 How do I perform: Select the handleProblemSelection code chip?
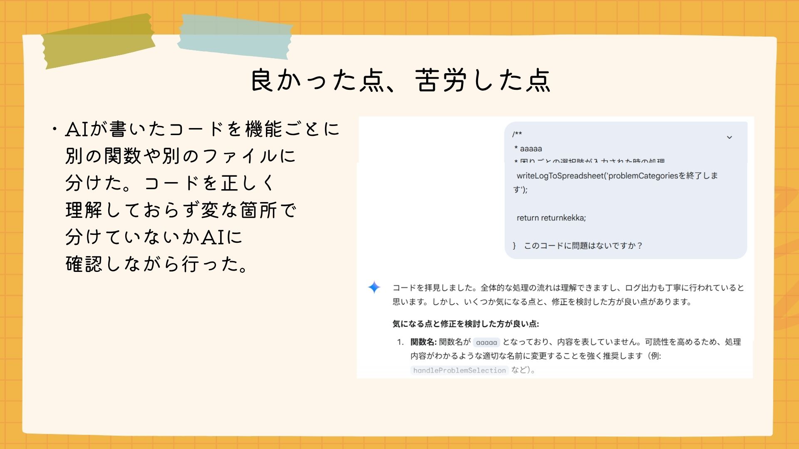(x=459, y=370)
